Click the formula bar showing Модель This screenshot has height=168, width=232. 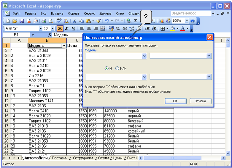click(x=68, y=35)
